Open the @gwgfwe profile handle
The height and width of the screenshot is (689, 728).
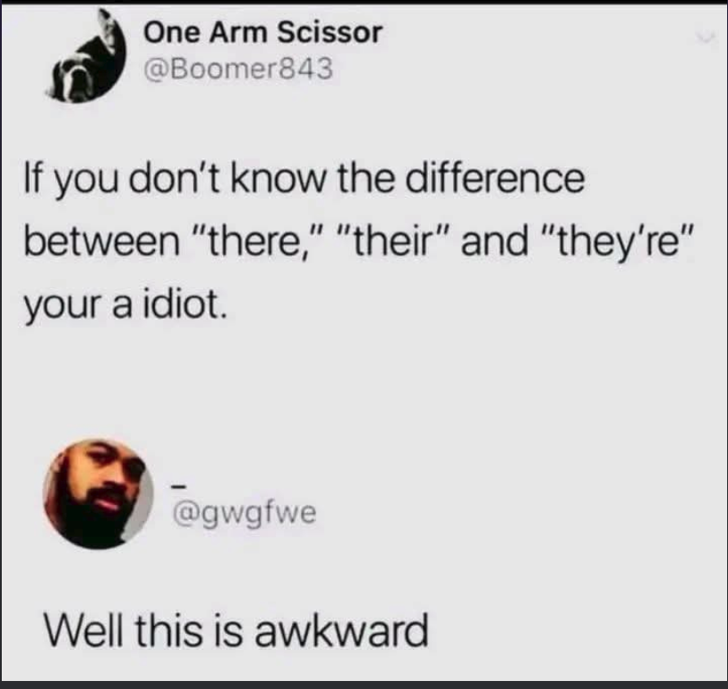click(244, 513)
